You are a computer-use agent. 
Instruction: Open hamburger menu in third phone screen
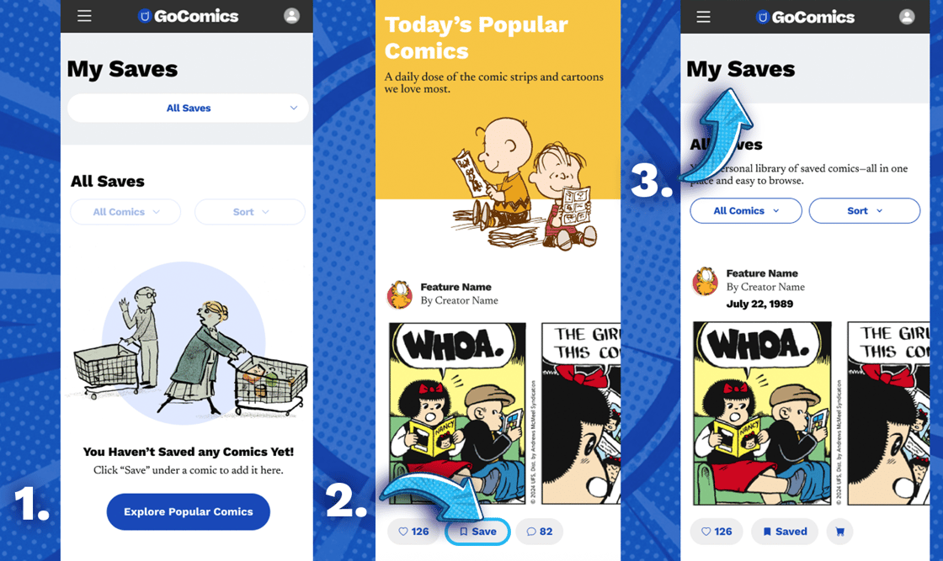[703, 17]
